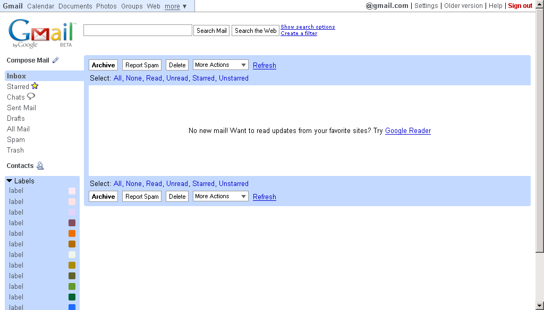Click the lavender label color swatch
544x310 pixels.
pyautogui.click(x=72, y=212)
